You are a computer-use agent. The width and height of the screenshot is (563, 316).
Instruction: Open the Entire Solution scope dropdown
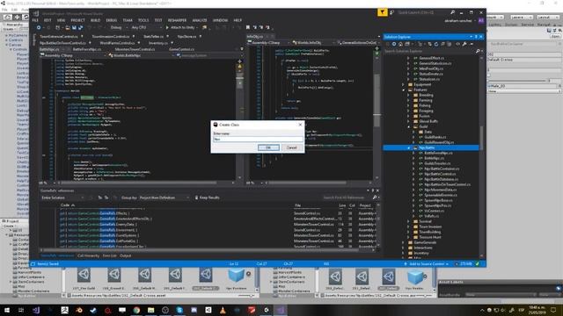pyautogui.click(x=62, y=197)
